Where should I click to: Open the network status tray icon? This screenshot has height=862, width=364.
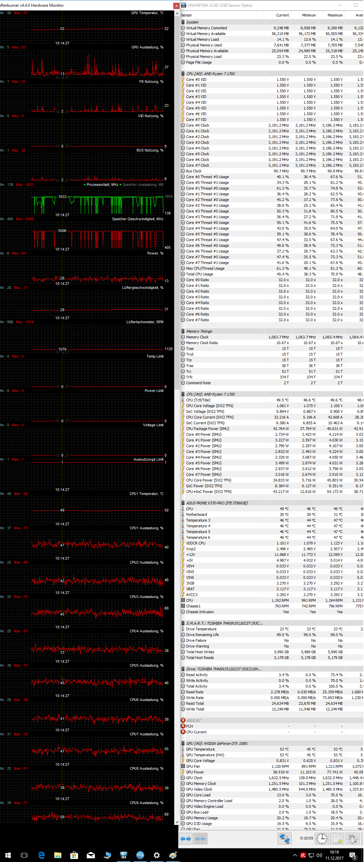tap(311, 855)
